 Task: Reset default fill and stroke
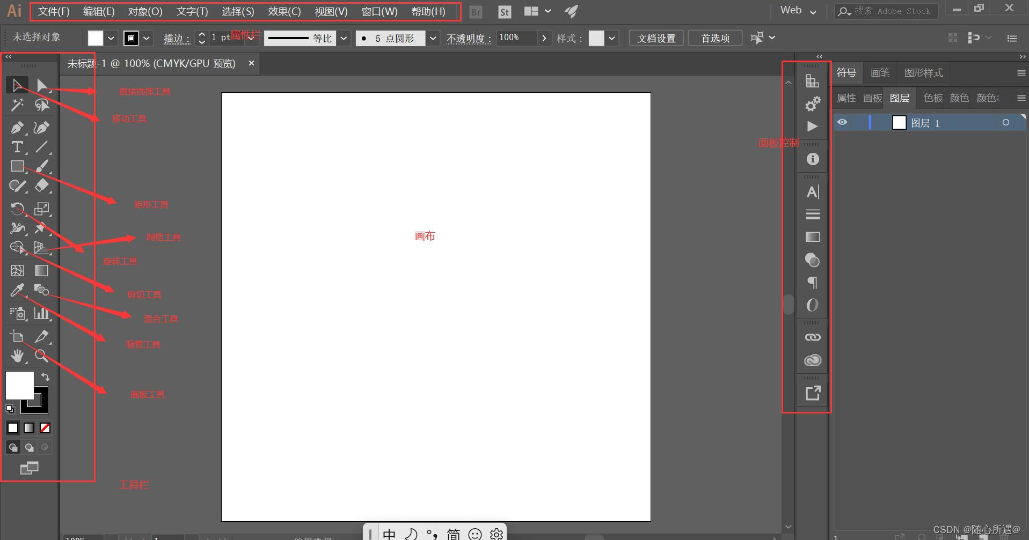[10, 409]
